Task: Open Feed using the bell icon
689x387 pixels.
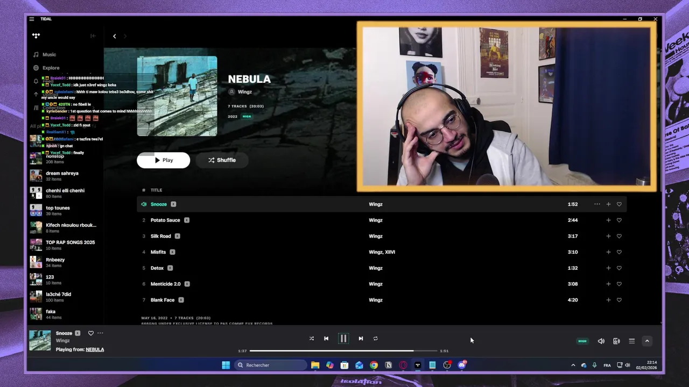Action: 36,81
